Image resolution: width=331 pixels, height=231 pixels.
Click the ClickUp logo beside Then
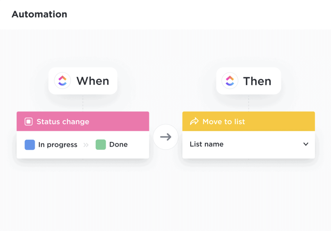(230, 81)
